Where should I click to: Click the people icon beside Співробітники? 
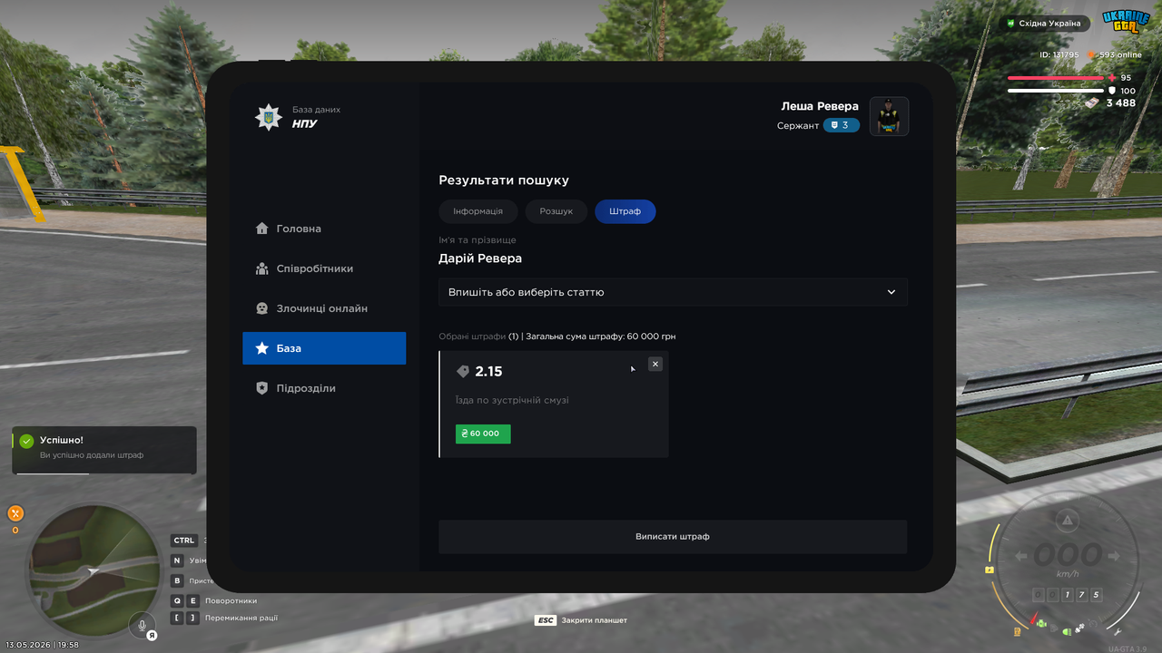click(261, 268)
